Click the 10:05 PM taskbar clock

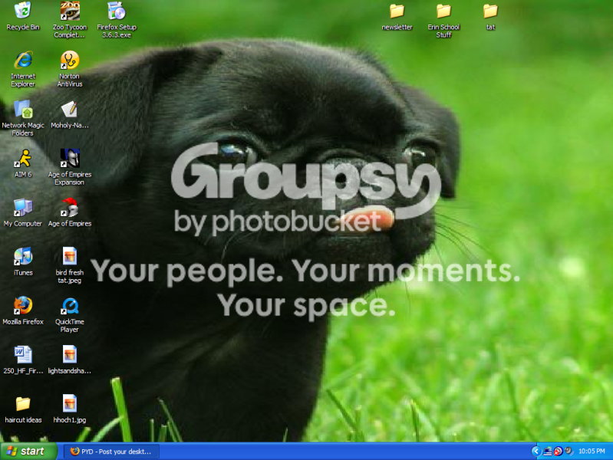click(x=592, y=452)
